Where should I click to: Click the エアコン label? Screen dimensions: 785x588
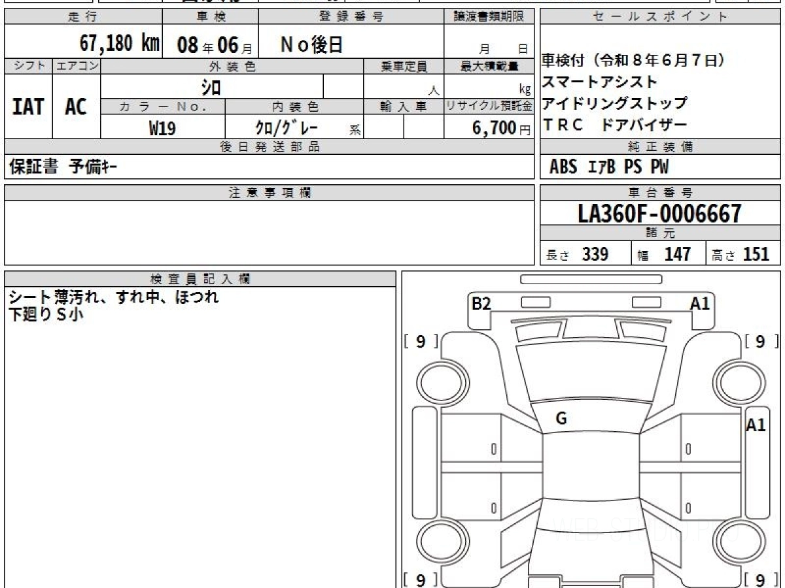pyautogui.click(x=77, y=66)
